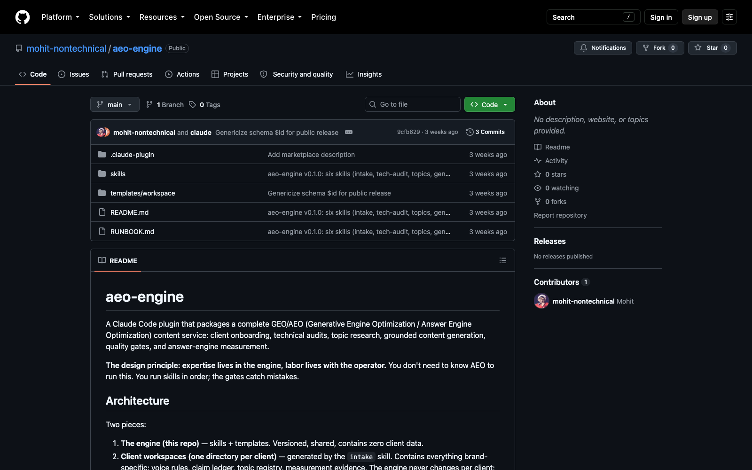Expand the Open Source menu
Image resolution: width=752 pixels, height=470 pixels.
tap(221, 17)
